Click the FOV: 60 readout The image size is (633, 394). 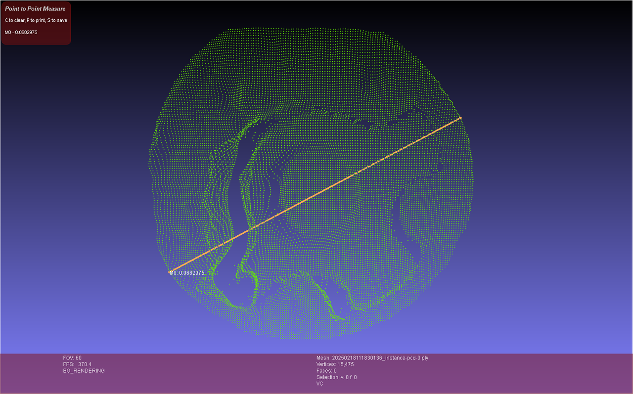pos(72,358)
